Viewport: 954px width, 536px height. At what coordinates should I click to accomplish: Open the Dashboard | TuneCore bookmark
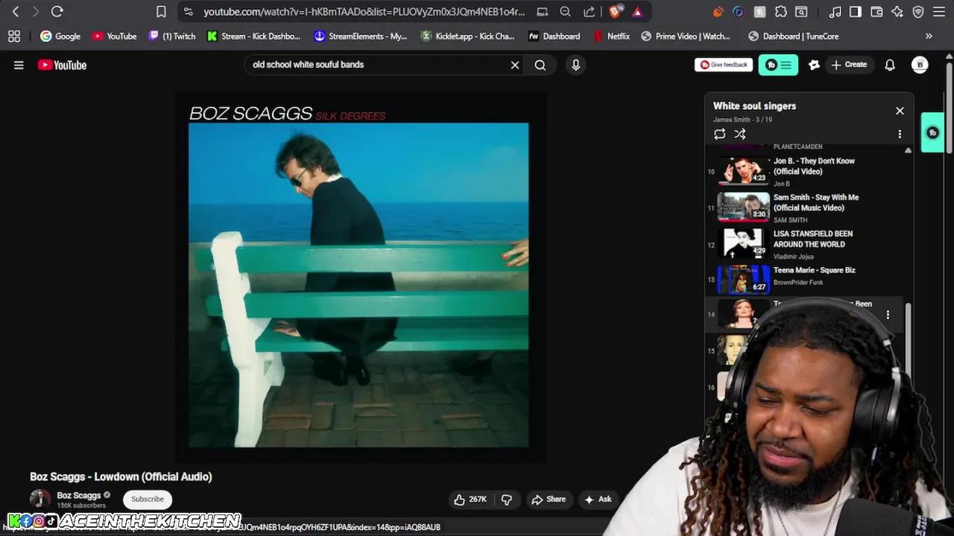pyautogui.click(x=794, y=36)
